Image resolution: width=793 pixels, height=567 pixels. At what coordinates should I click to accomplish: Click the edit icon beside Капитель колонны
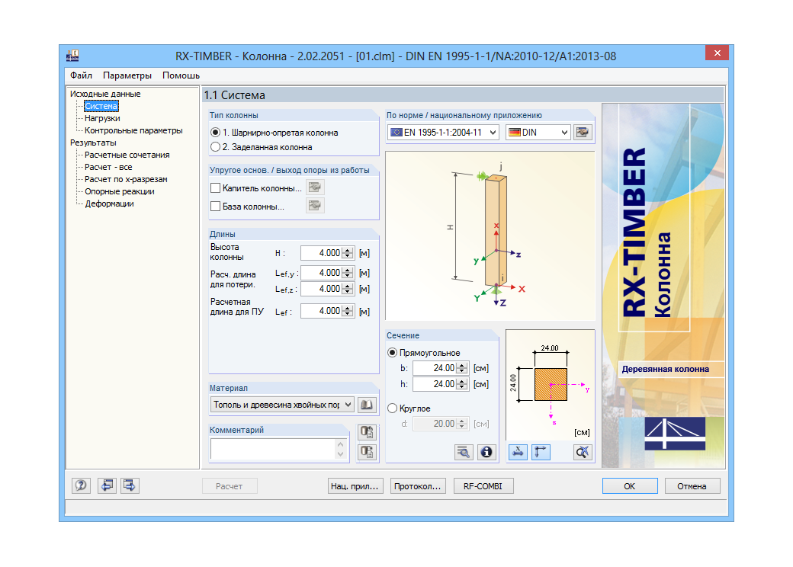coord(315,186)
